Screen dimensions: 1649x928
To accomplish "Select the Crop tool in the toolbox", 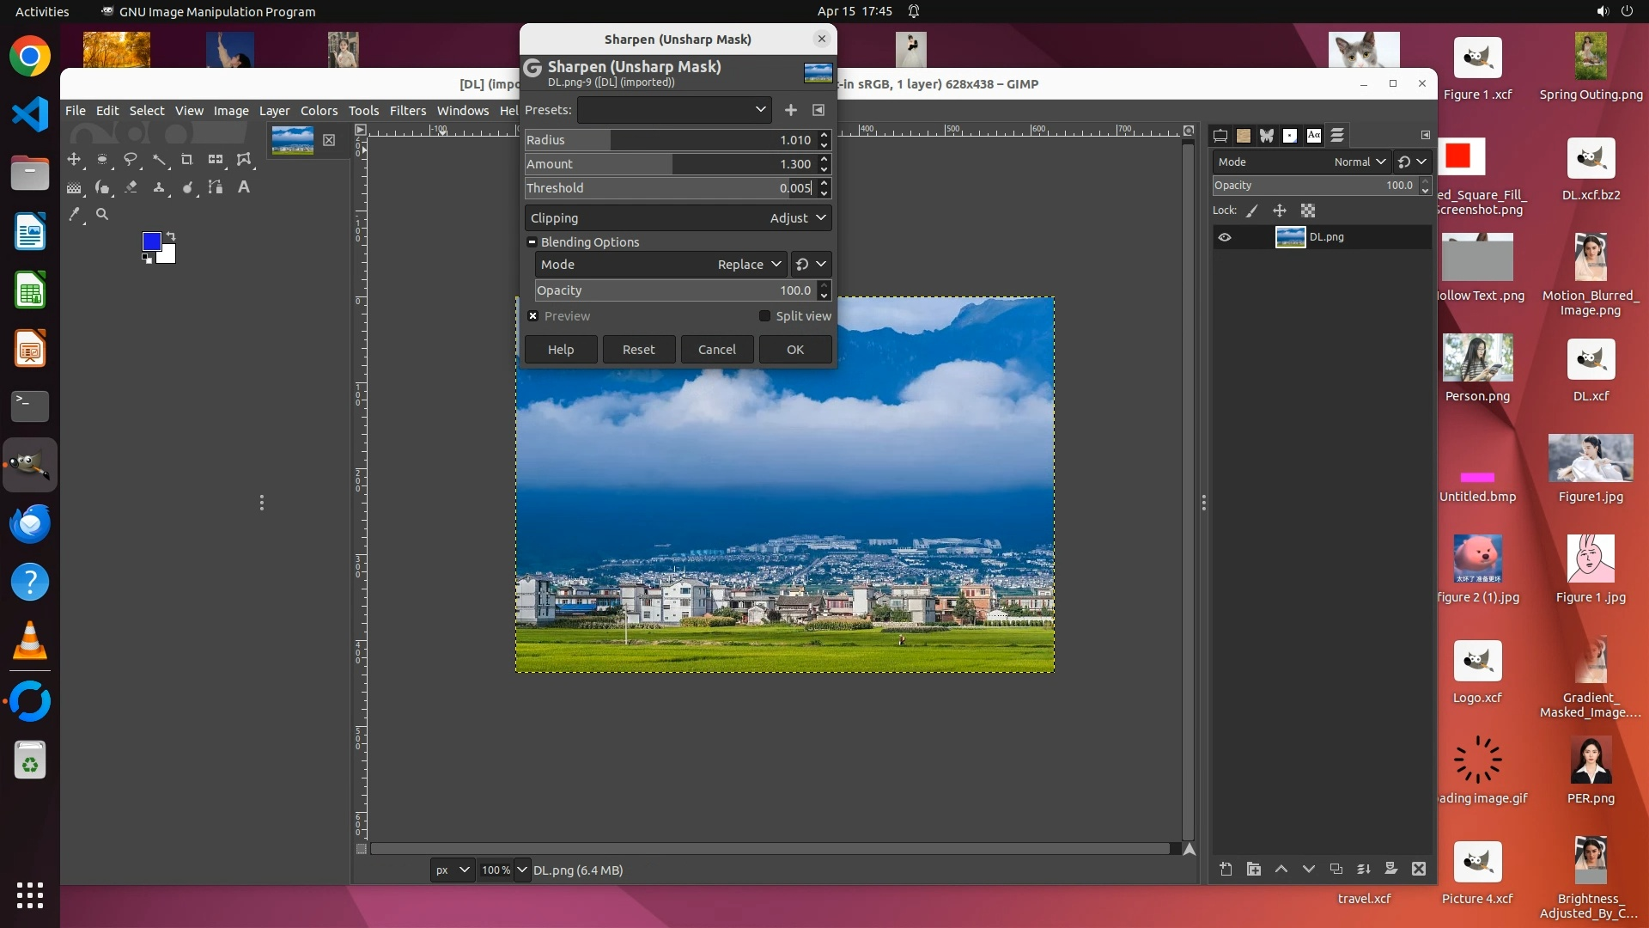I will [x=186, y=160].
